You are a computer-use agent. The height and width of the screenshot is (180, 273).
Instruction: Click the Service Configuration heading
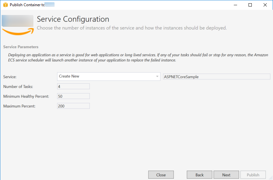pyautogui.click(x=73, y=19)
